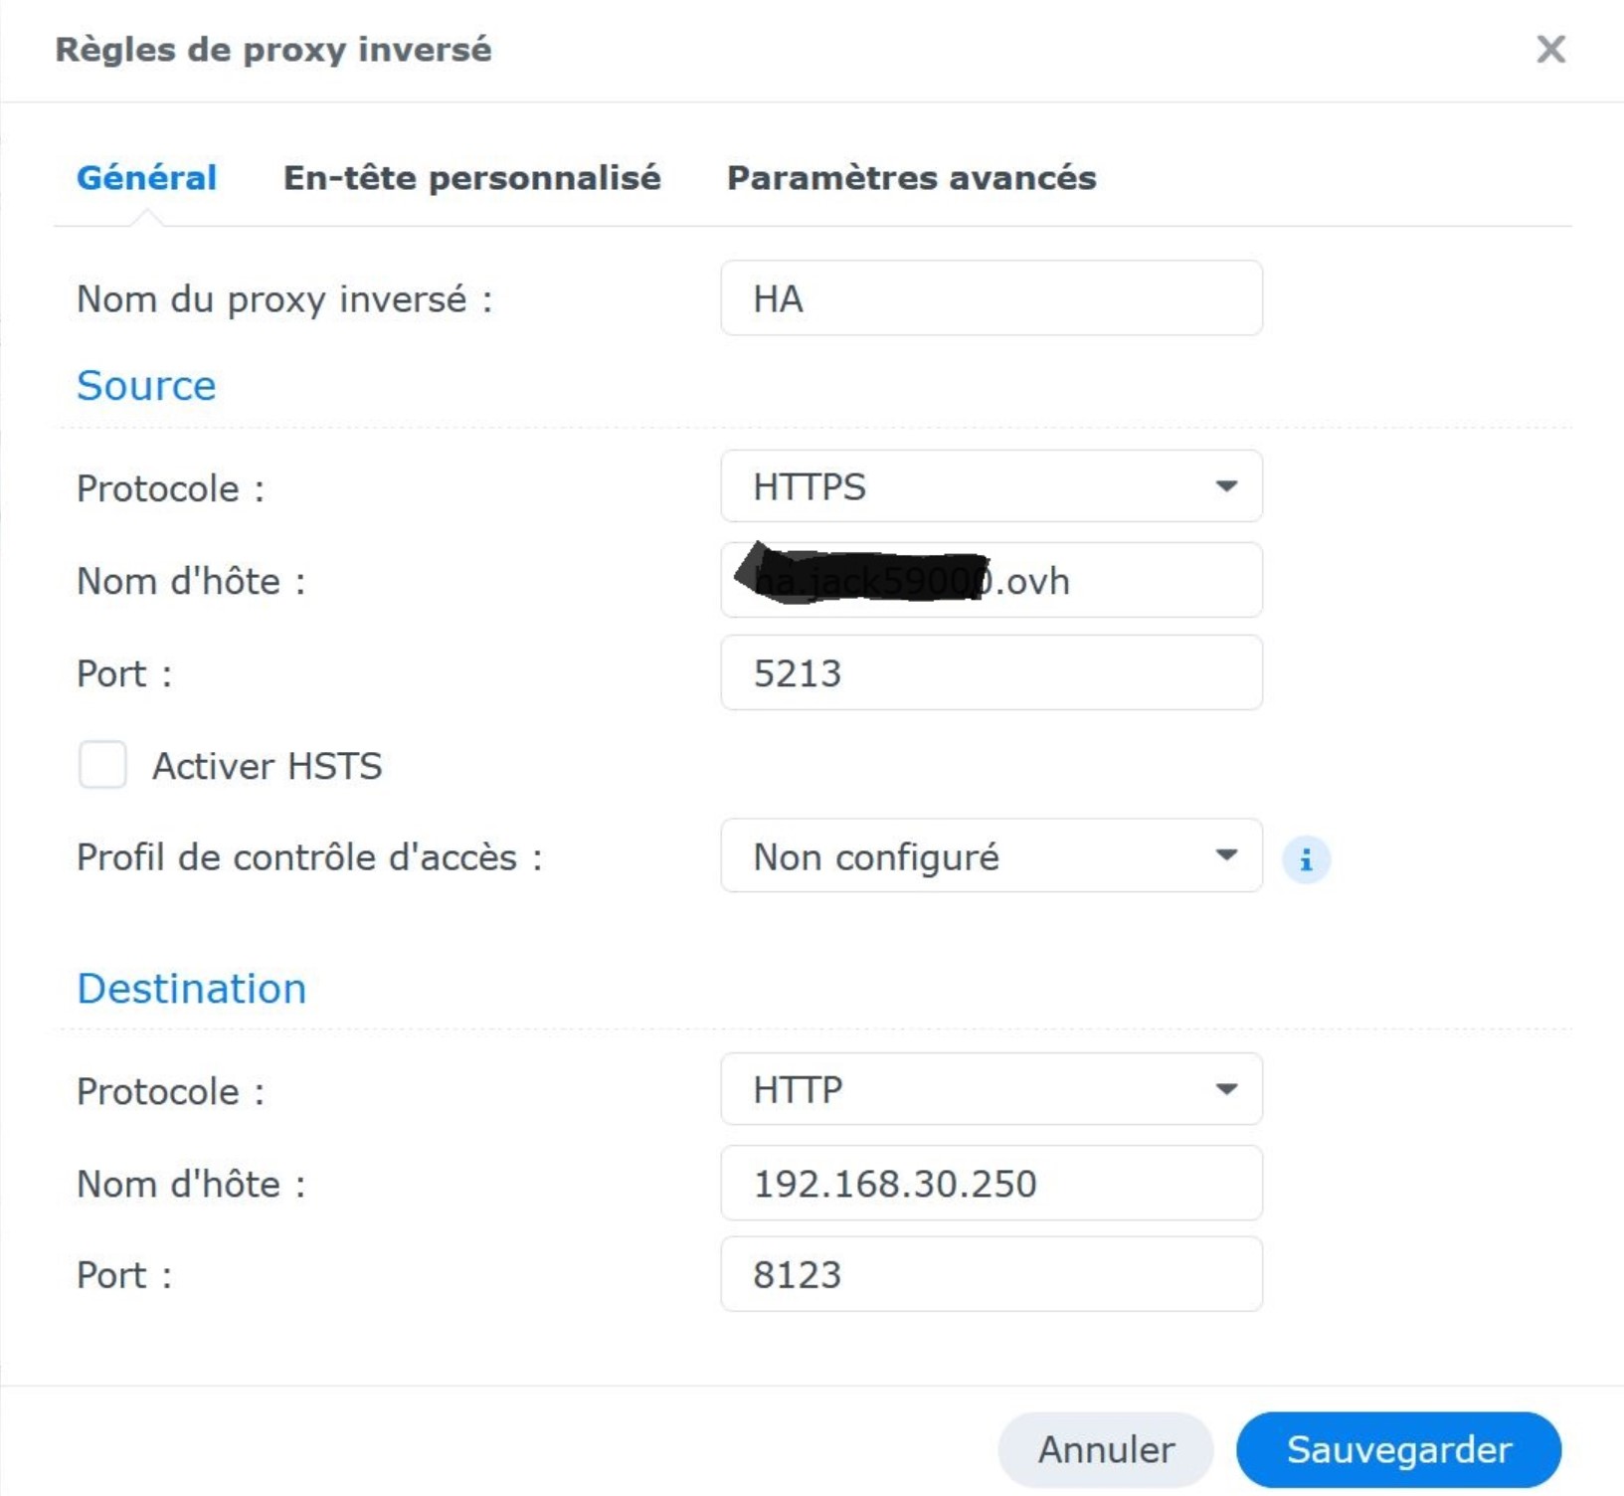Open the En-tête personnalisé tab

click(x=471, y=178)
